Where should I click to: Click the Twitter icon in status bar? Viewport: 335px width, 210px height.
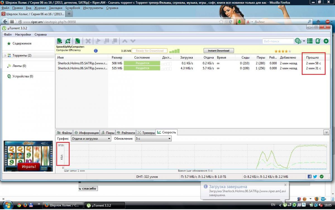(x=315, y=177)
